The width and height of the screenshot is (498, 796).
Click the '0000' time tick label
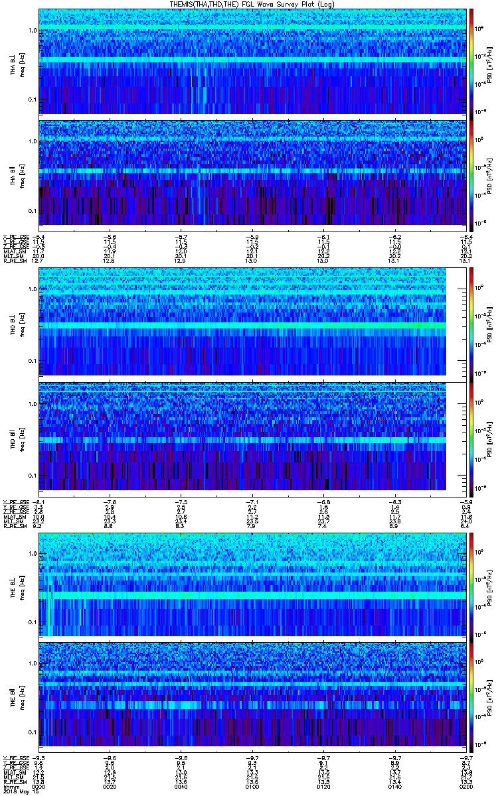pyautogui.click(x=40, y=785)
